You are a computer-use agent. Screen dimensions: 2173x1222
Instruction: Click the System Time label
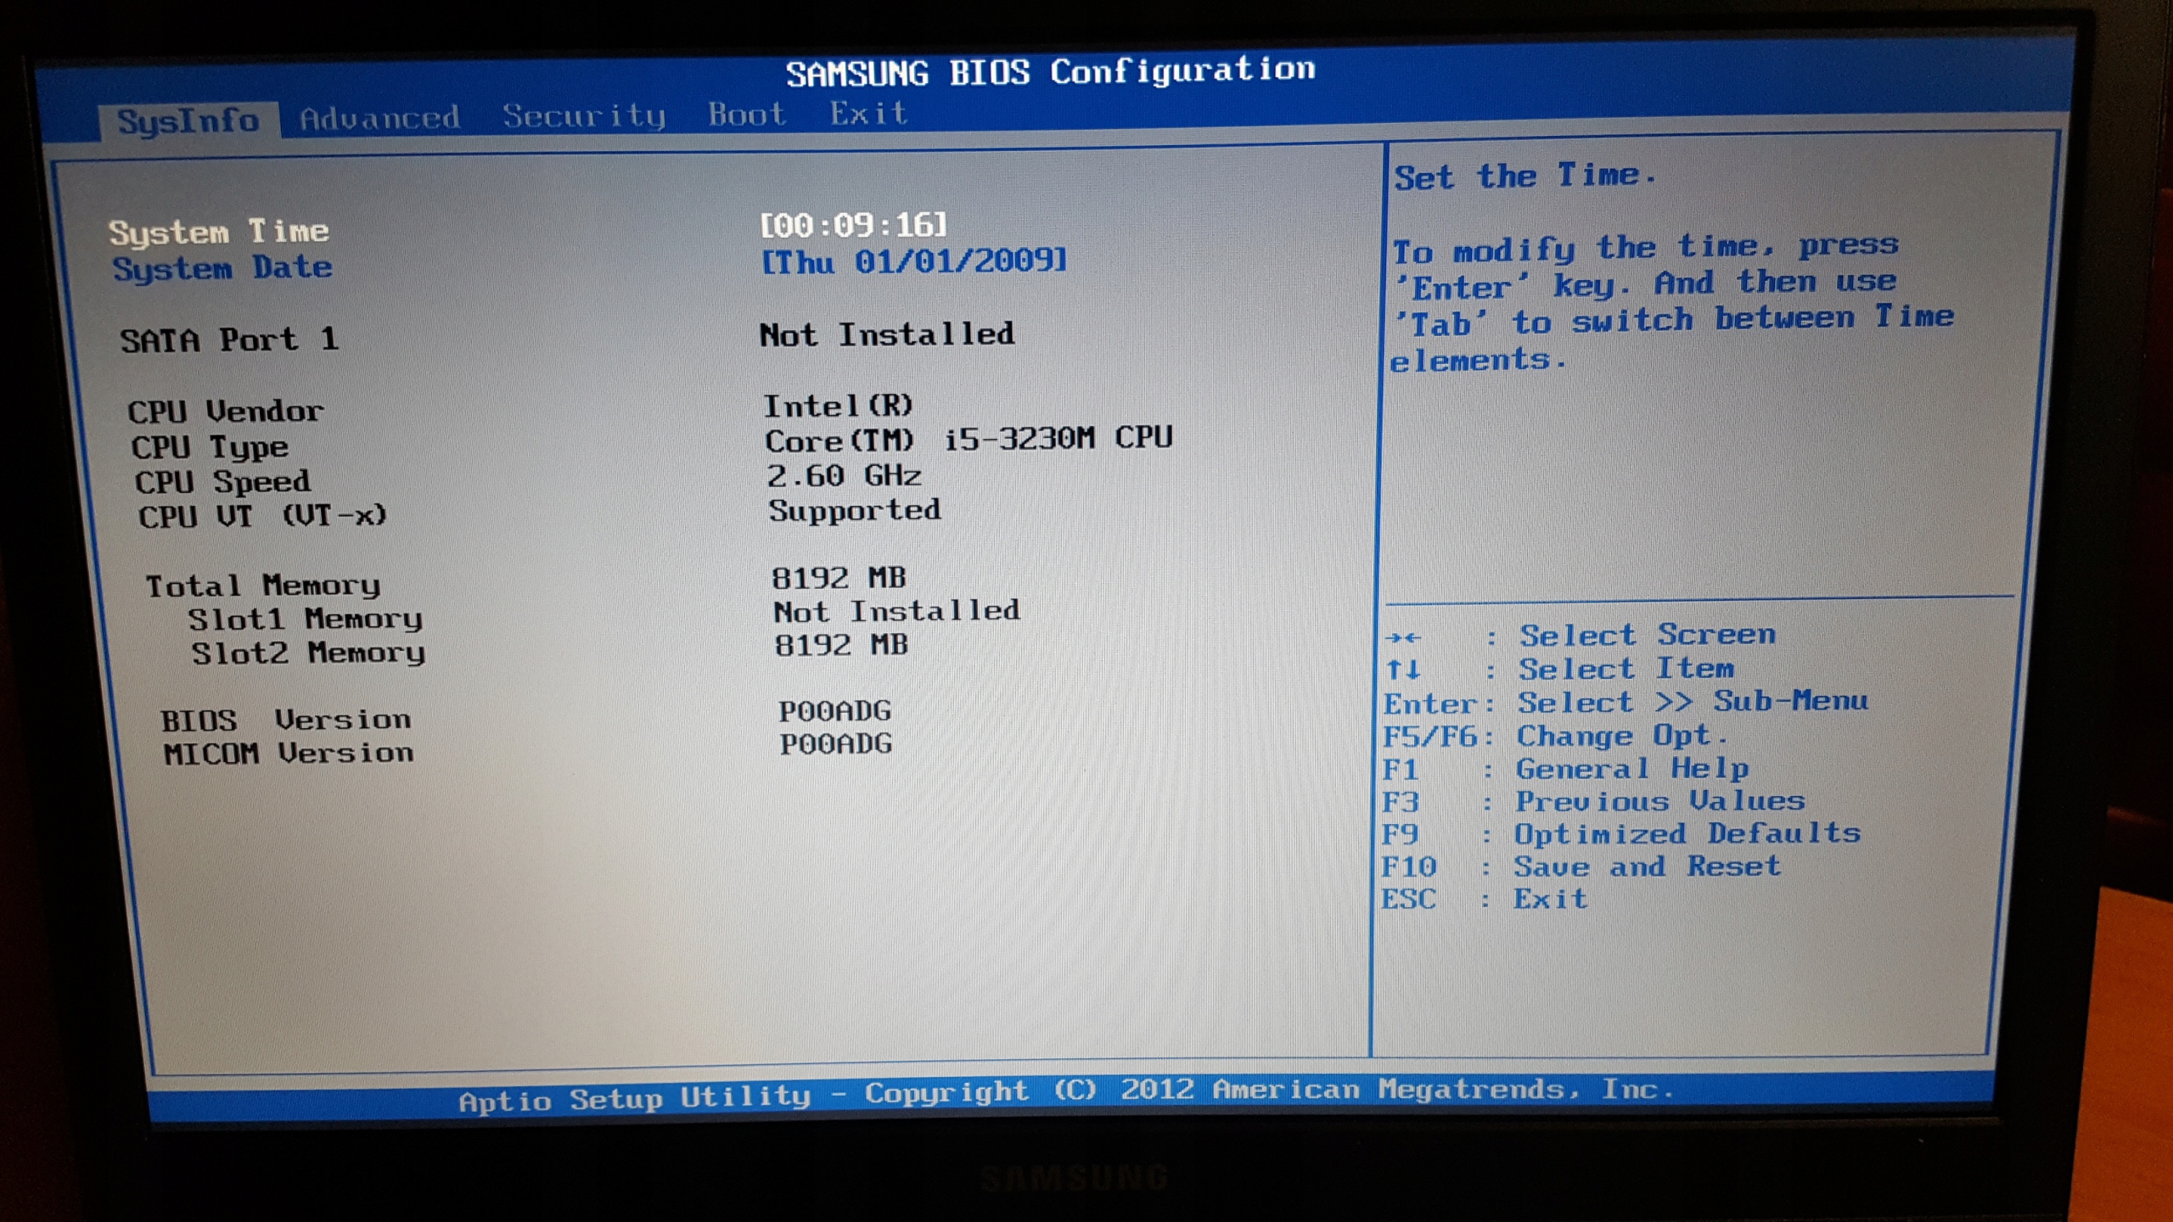218,232
